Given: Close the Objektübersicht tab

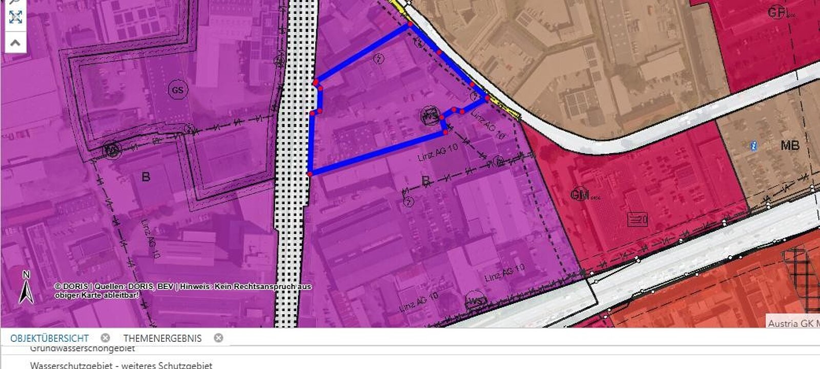Looking at the screenshot, I should (x=105, y=338).
